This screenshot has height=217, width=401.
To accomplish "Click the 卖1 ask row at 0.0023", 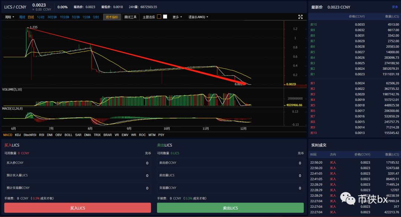I will 355,74.
